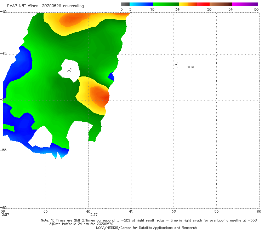
Task: Click the "NOAA/NESDIS/Center for Satellite Applications and Research" credit
Action: tap(146, 228)
